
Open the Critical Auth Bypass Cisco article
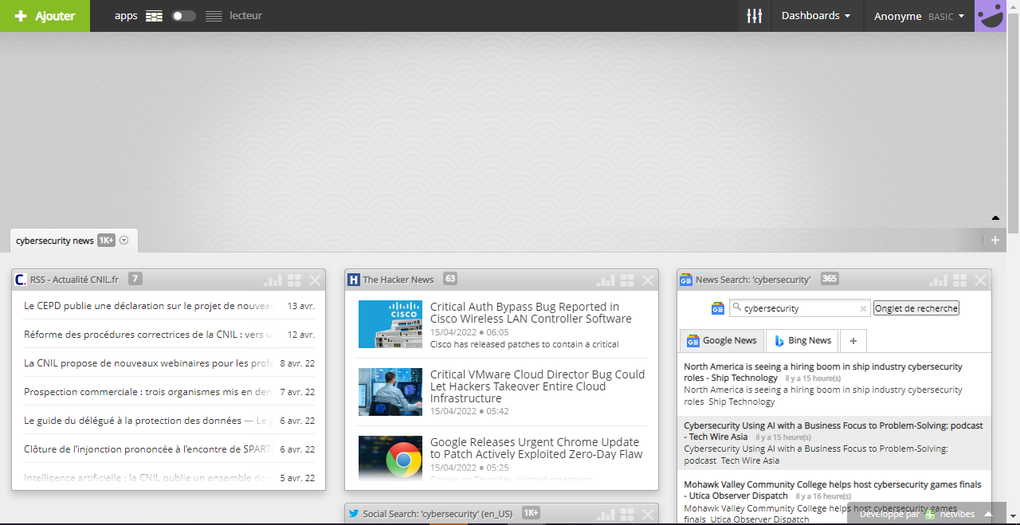pyautogui.click(x=531, y=312)
